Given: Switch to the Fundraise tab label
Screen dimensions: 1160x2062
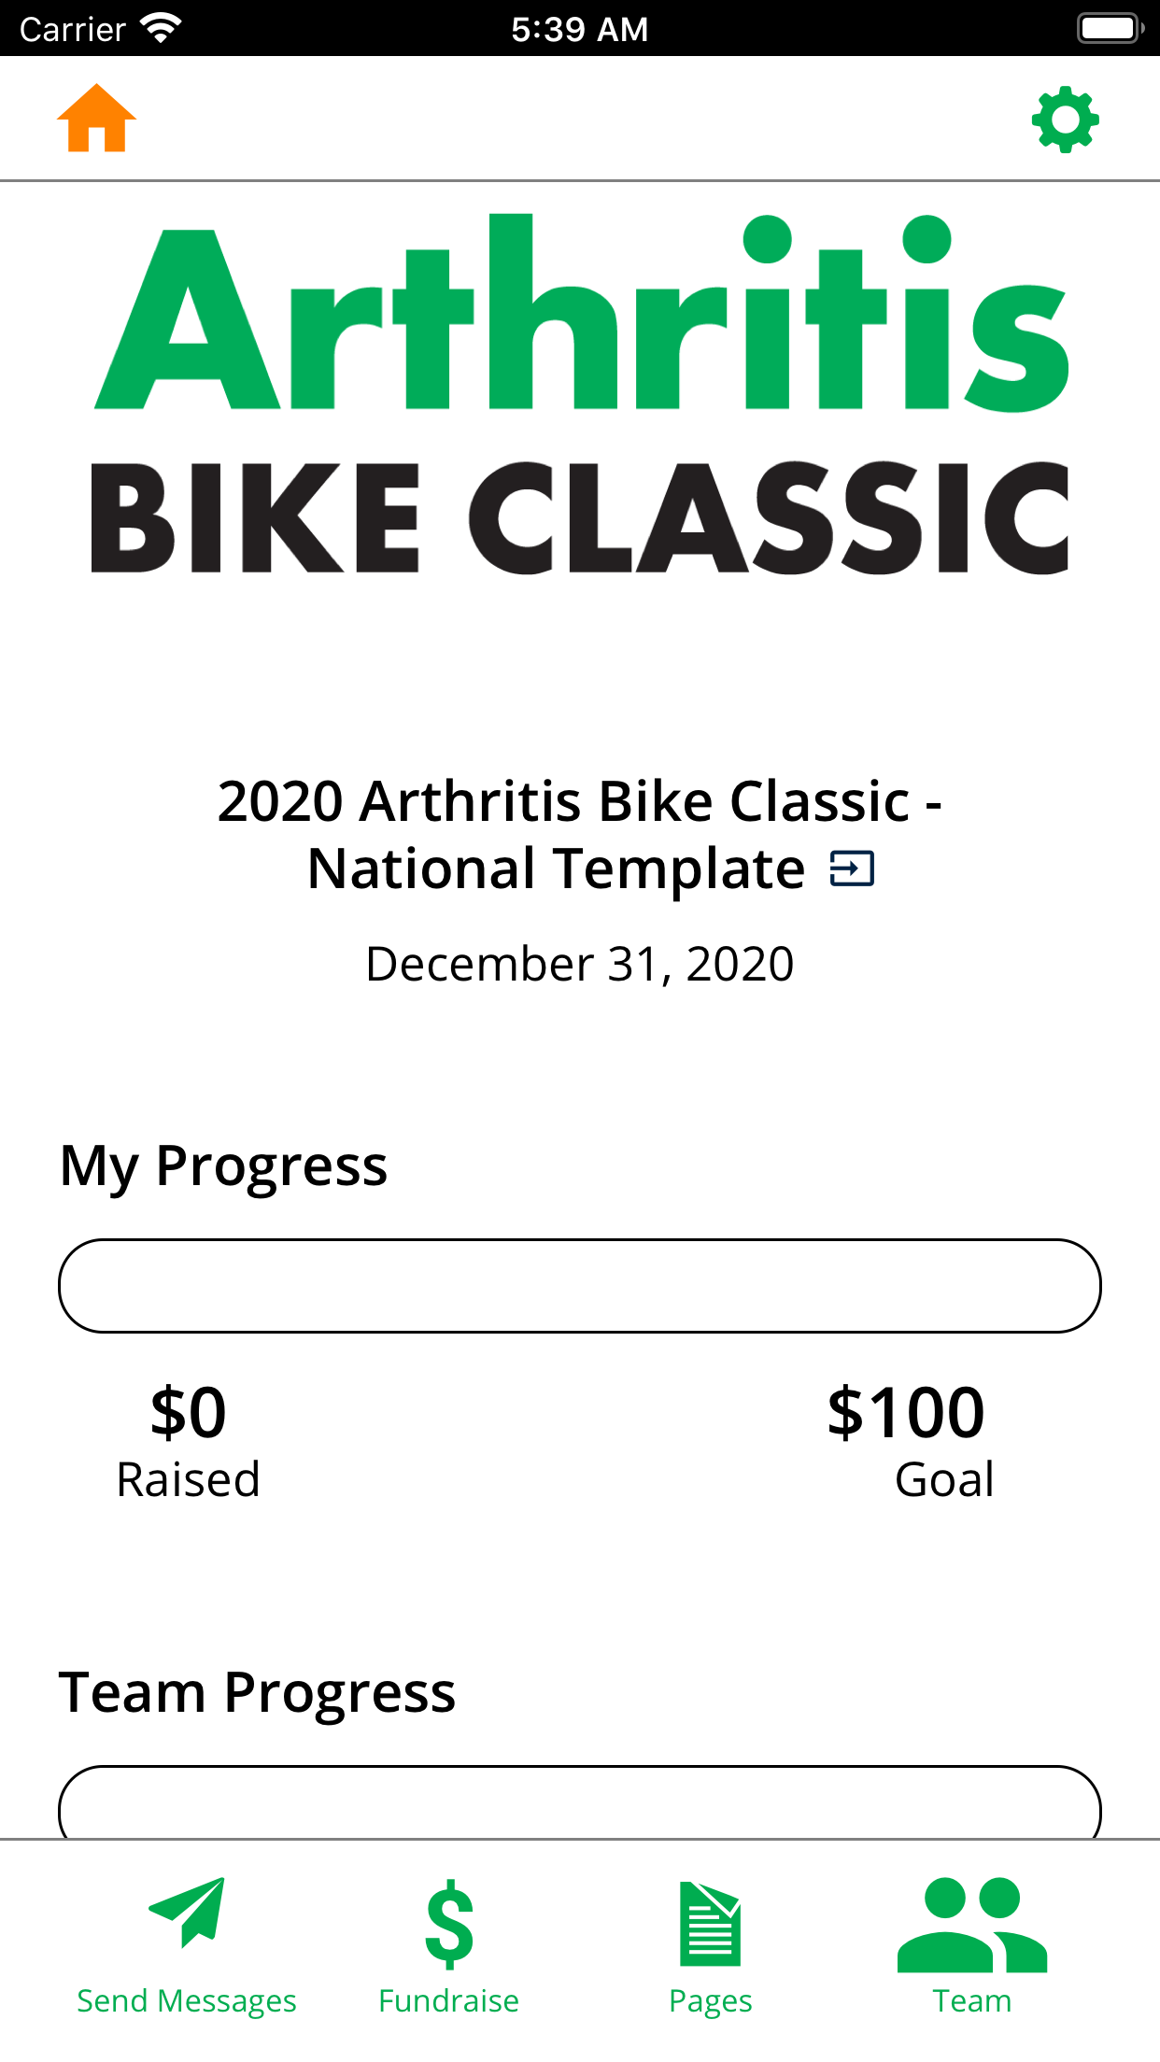Looking at the screenshot, I should coord(449,2000).
